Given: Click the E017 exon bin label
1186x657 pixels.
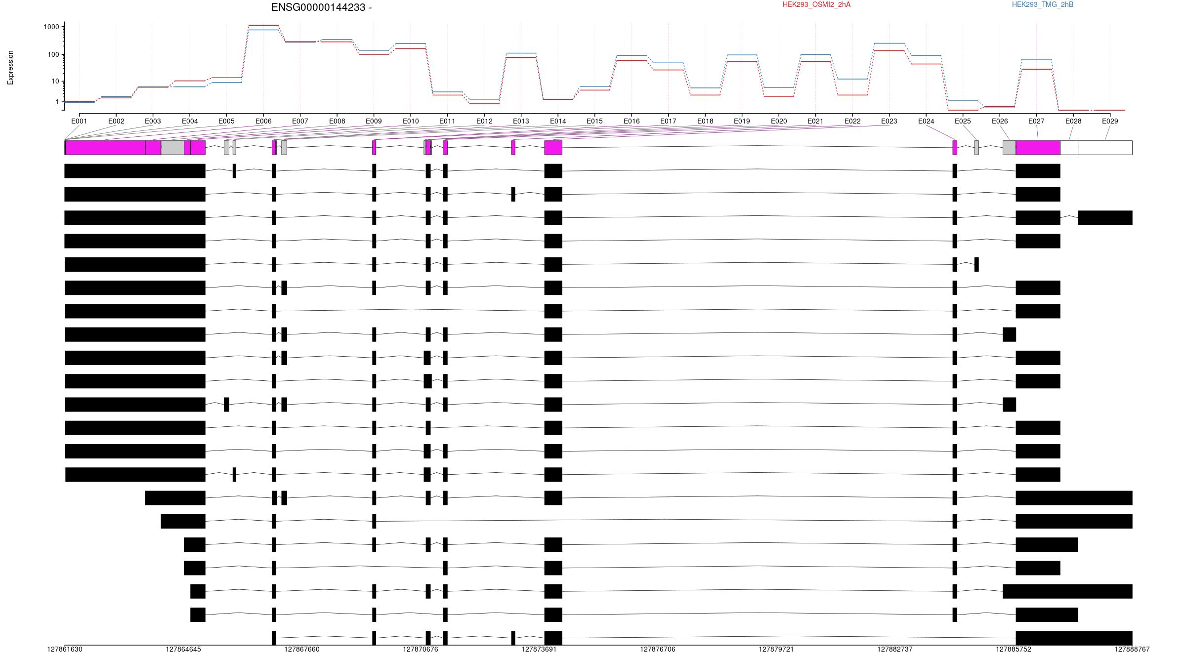Looking at the screenshot, I should 668,121.
